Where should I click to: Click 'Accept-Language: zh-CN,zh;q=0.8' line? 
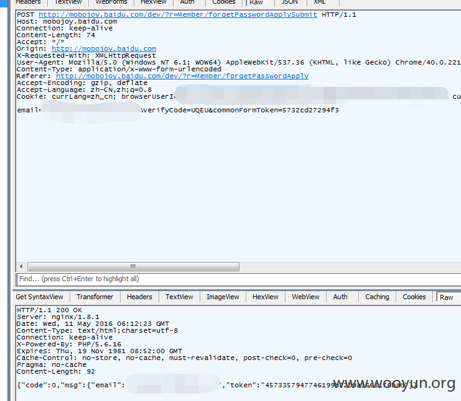coord(84,90)
